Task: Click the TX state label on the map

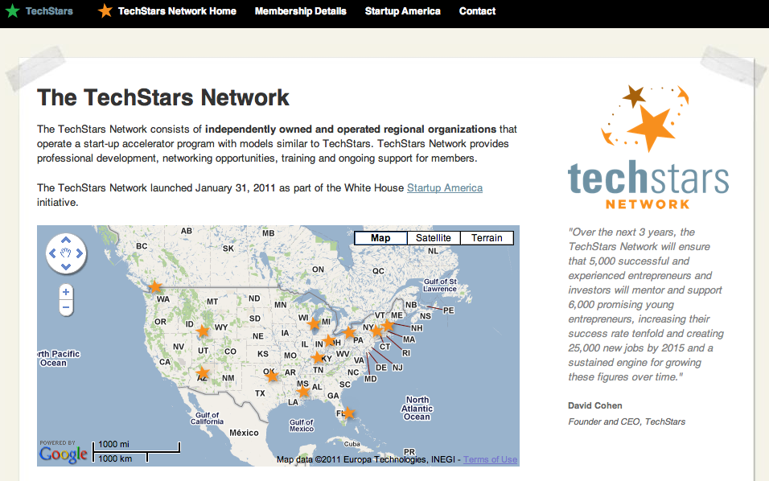Action: (260, 393)
